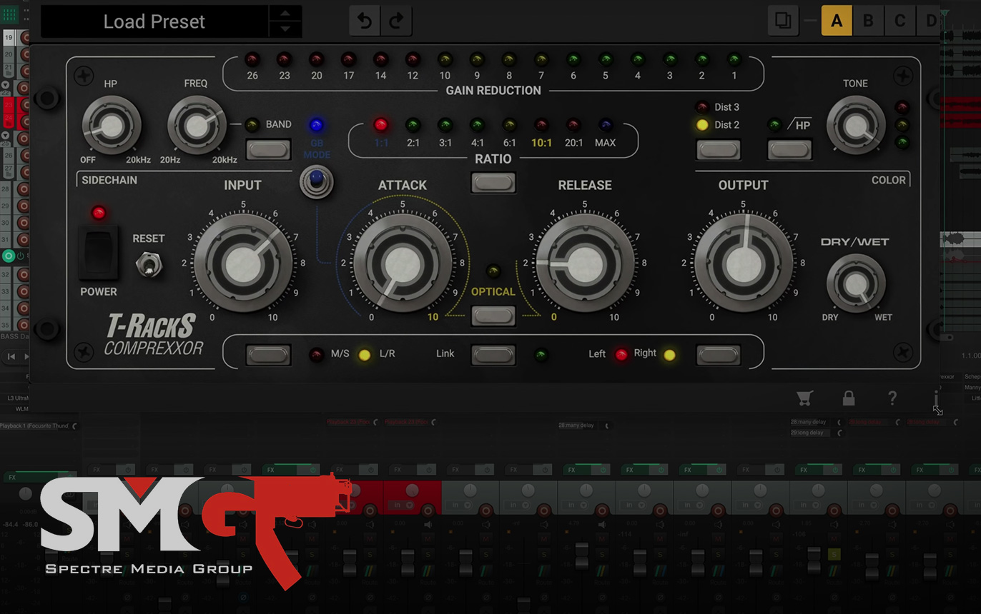Flip the RESET toggle switch
The image size is (981, 614).
coord(149,264)
